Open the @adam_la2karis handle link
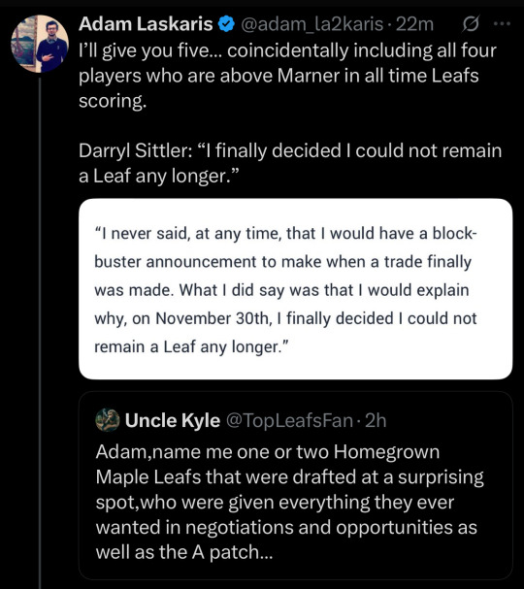 311,25
